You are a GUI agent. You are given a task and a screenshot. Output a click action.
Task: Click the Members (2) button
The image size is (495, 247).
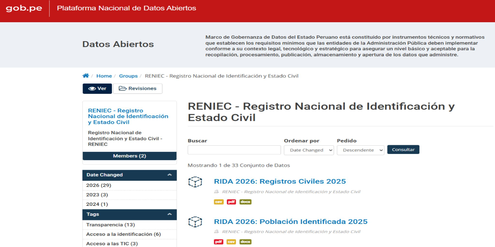(130, 156)
